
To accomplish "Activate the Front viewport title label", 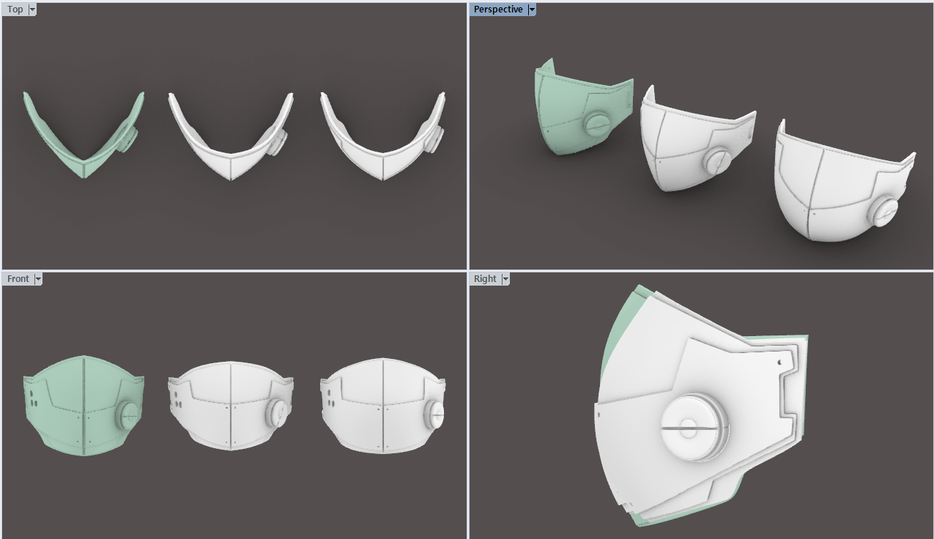I will pyautogui.click(x=18, y=279).
